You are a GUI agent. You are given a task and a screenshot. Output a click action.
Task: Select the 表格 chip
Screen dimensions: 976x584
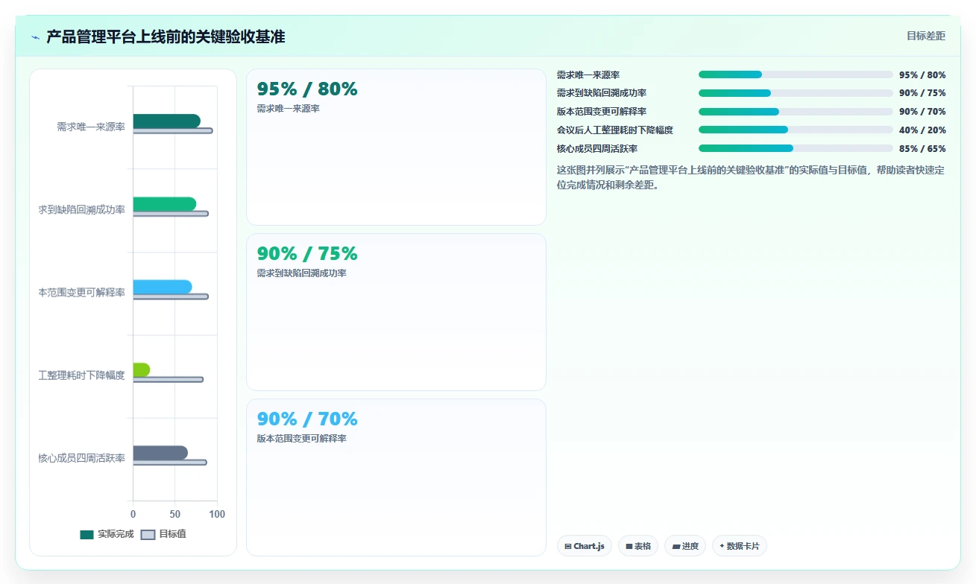[637, 546]
